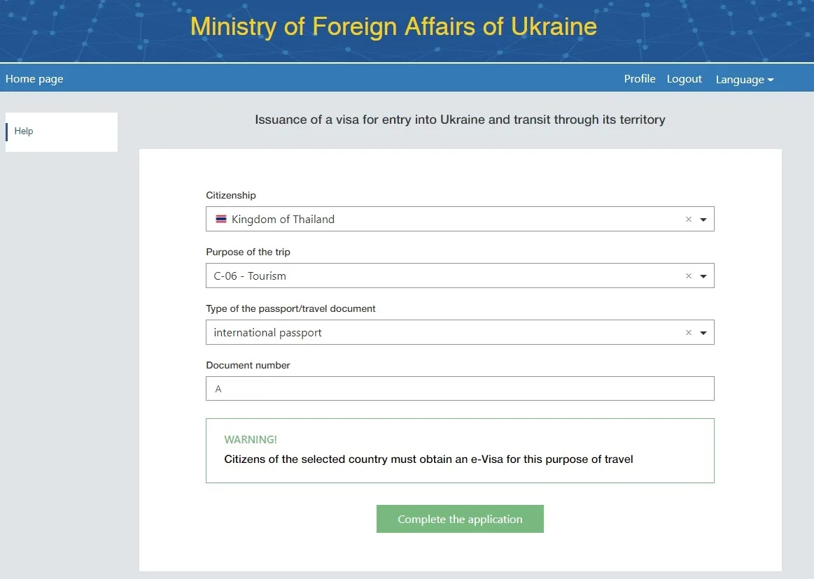814x579 pixels.
Task: Clear the passport type selection X icon
Action: pyautogui.click(x=689, y=332)
